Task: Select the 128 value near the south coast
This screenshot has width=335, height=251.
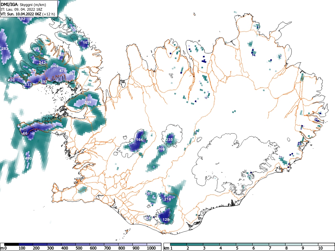Action: point(166,220)
